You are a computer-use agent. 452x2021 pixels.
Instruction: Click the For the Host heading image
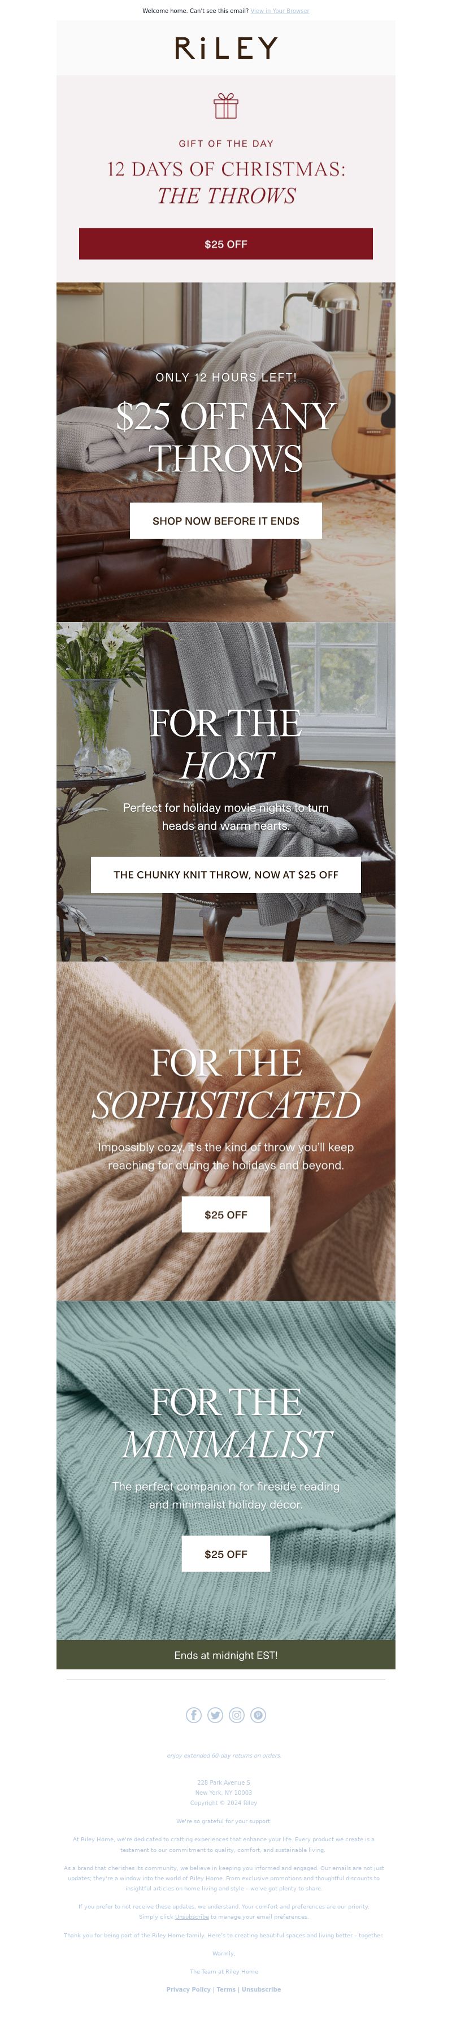click(x=226, y=745)
